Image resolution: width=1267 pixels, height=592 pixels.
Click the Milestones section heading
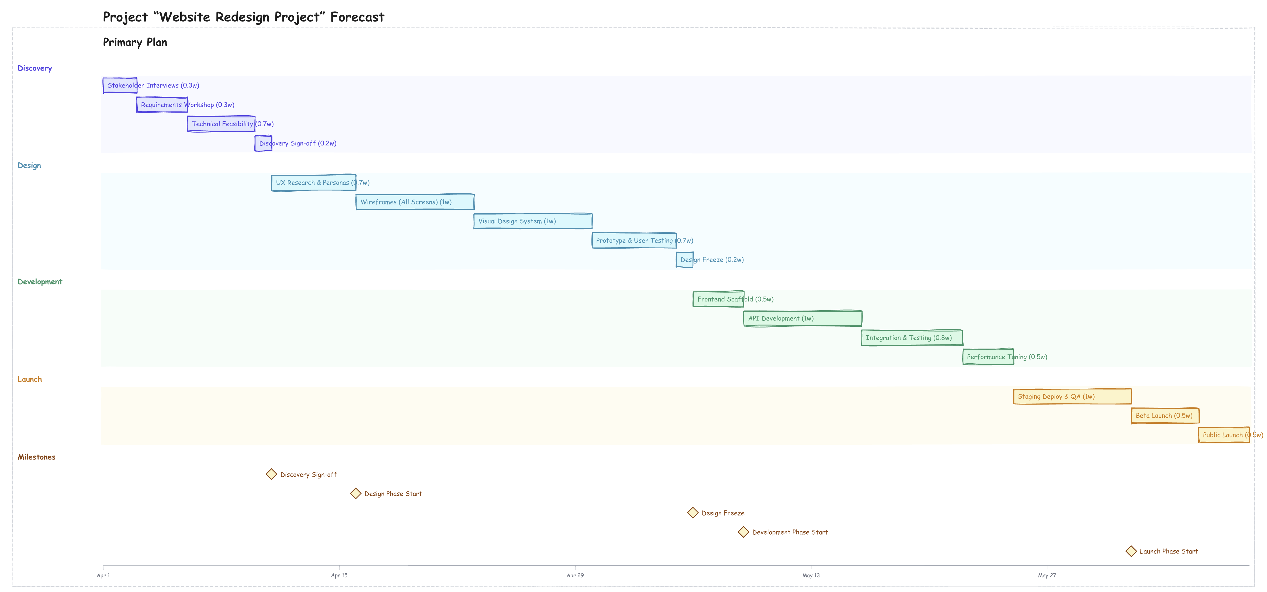coord(36,457)
